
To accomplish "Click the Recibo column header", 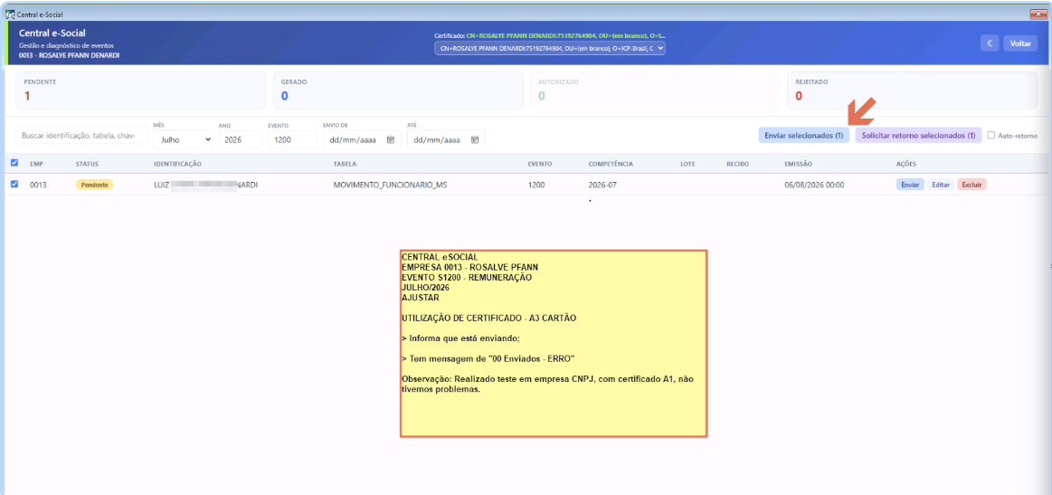I will (737, 164).
